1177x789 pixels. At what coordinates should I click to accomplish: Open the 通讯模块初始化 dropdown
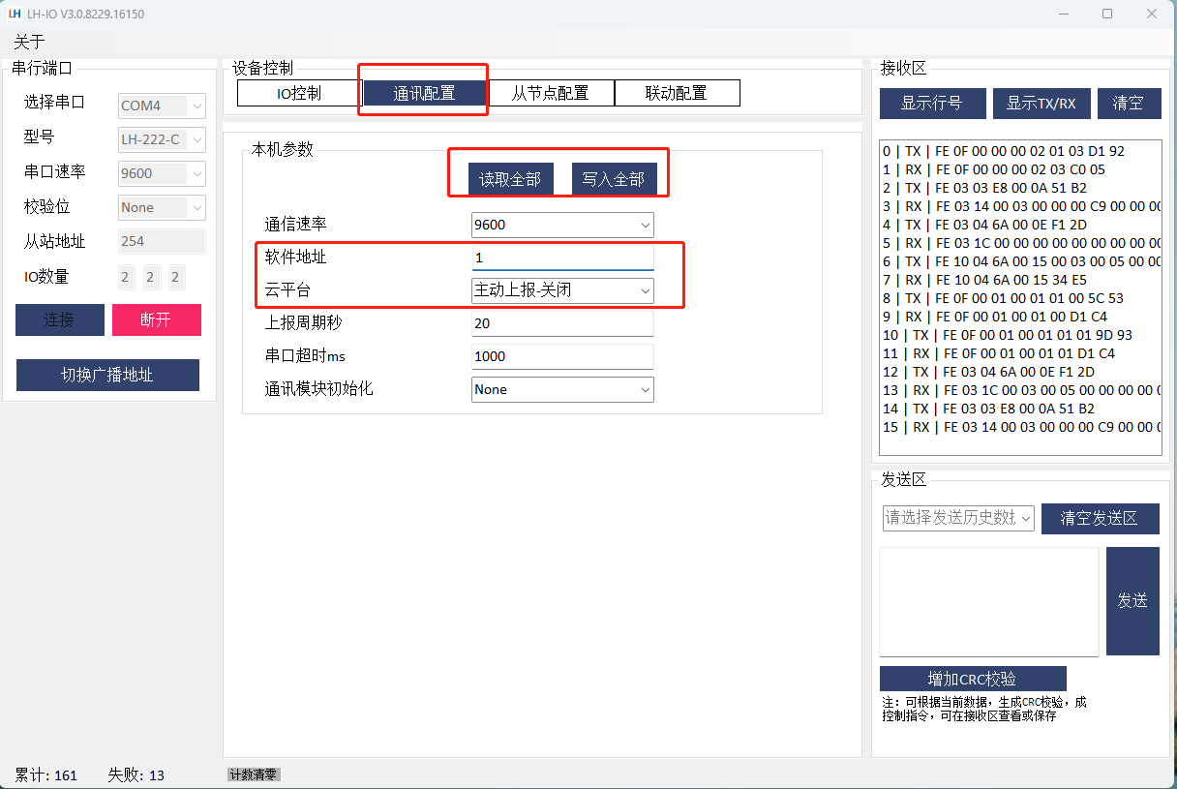click(562, 389)
